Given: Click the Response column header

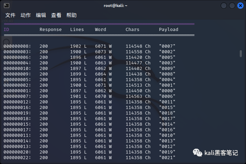Looking at the screenshot, I should [51, 30].
